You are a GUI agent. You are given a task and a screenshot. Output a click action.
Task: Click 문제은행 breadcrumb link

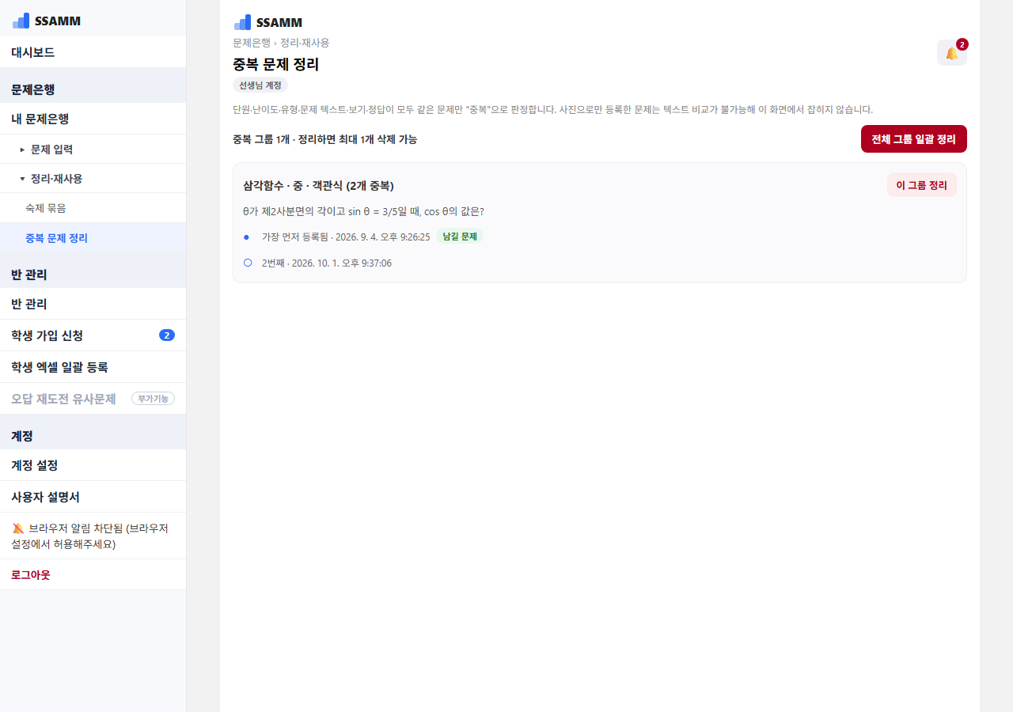coord(252,43)
